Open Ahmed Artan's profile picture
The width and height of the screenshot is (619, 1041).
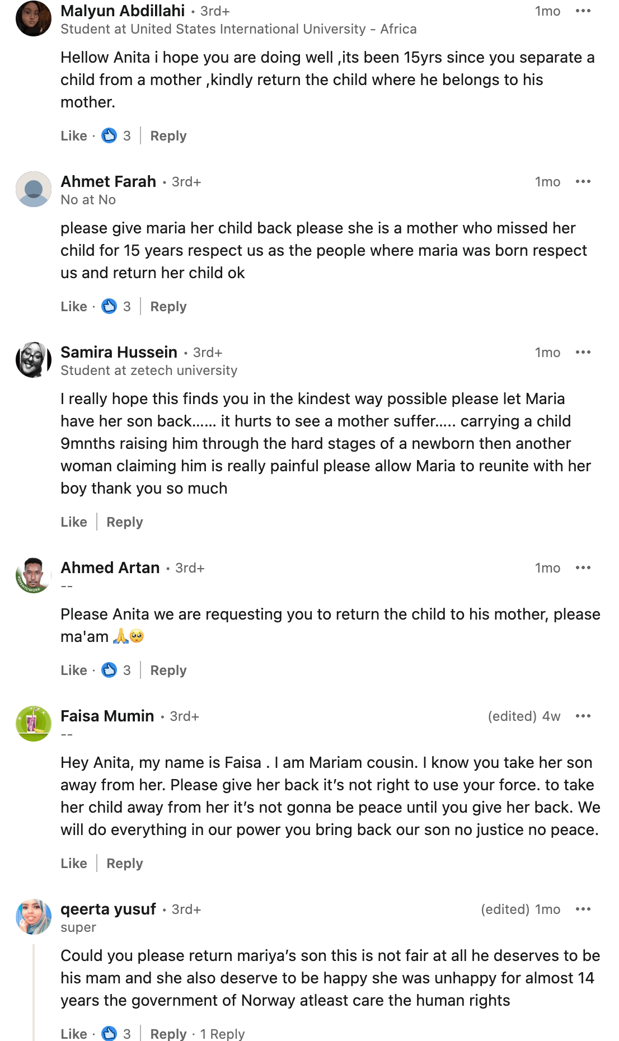point(34,575)
